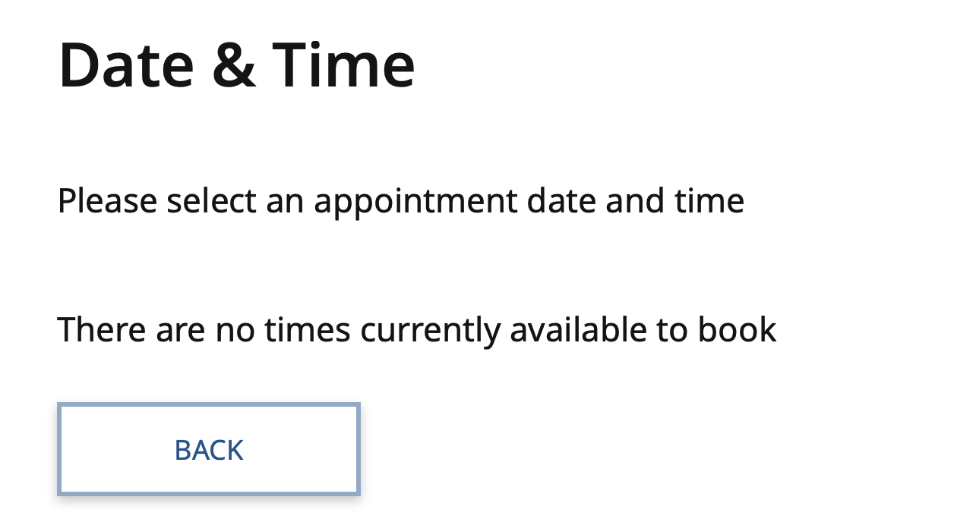This screenshot has width=954, height=519.
Task: Click the word 'Time' in the heading
Action: pyautogui.click(x=343, y=65)
